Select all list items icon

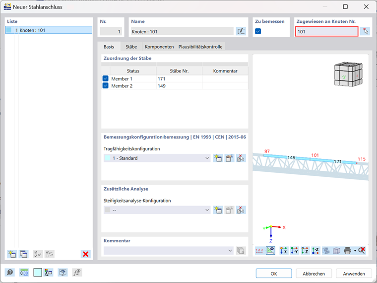tap(38, 254)
